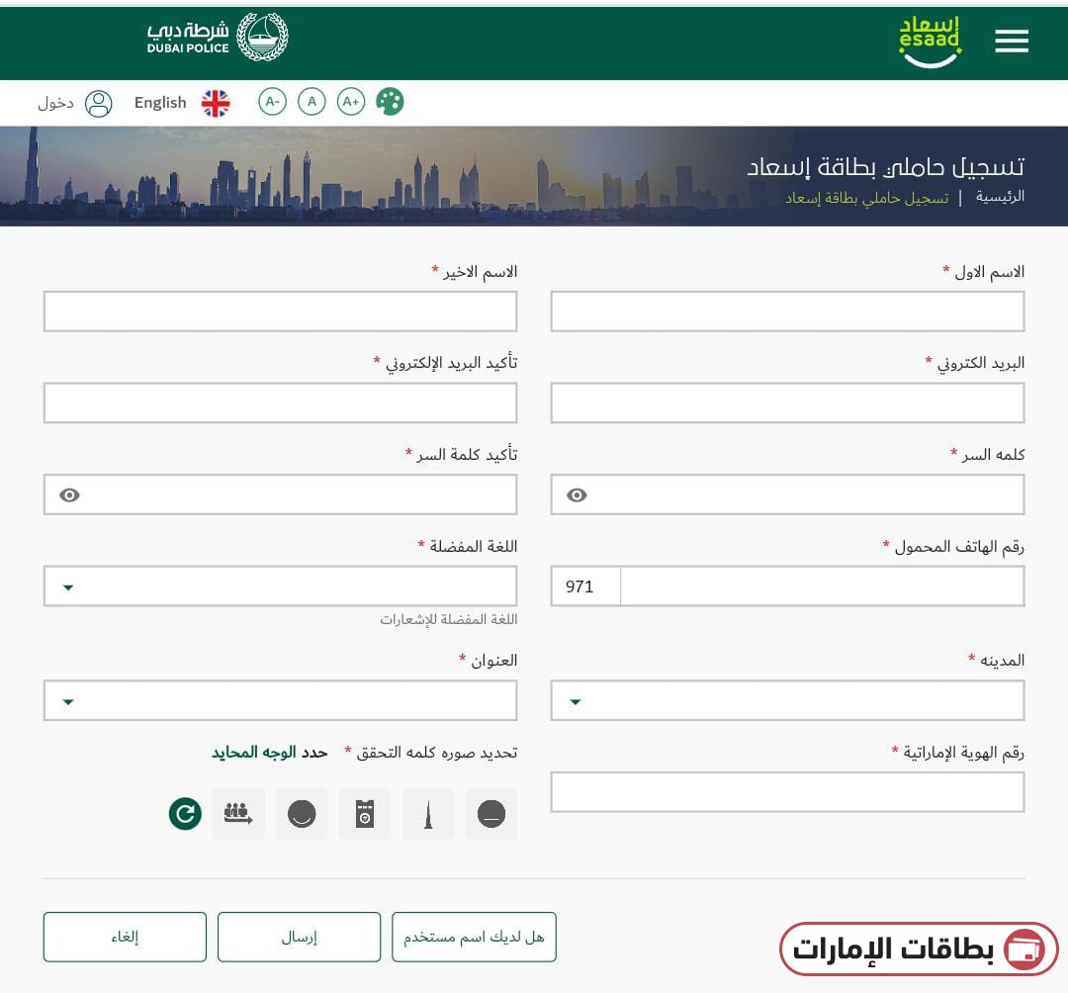Open the hamburger navigation menu
The height and width of the screenshot is (993, 1068).
tap(1012, 41)
